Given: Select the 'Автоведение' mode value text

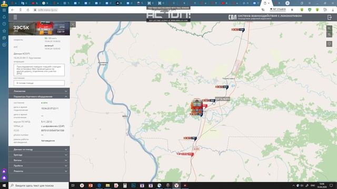Looking at the screenshot, I should coord(48,141).
